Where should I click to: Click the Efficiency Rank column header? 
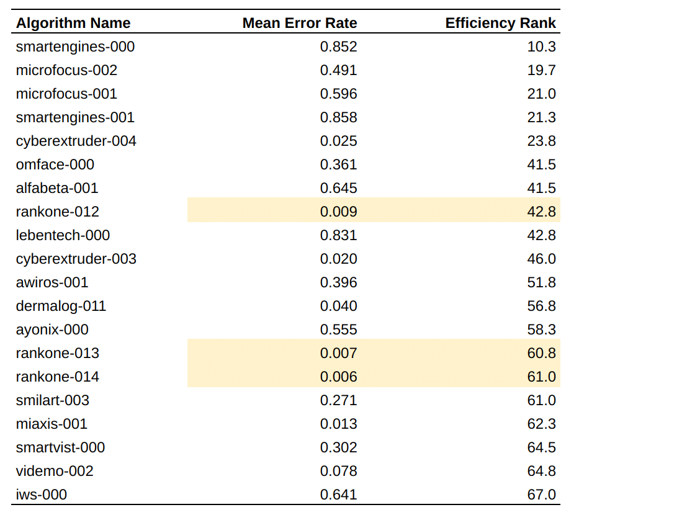point(500,23)
